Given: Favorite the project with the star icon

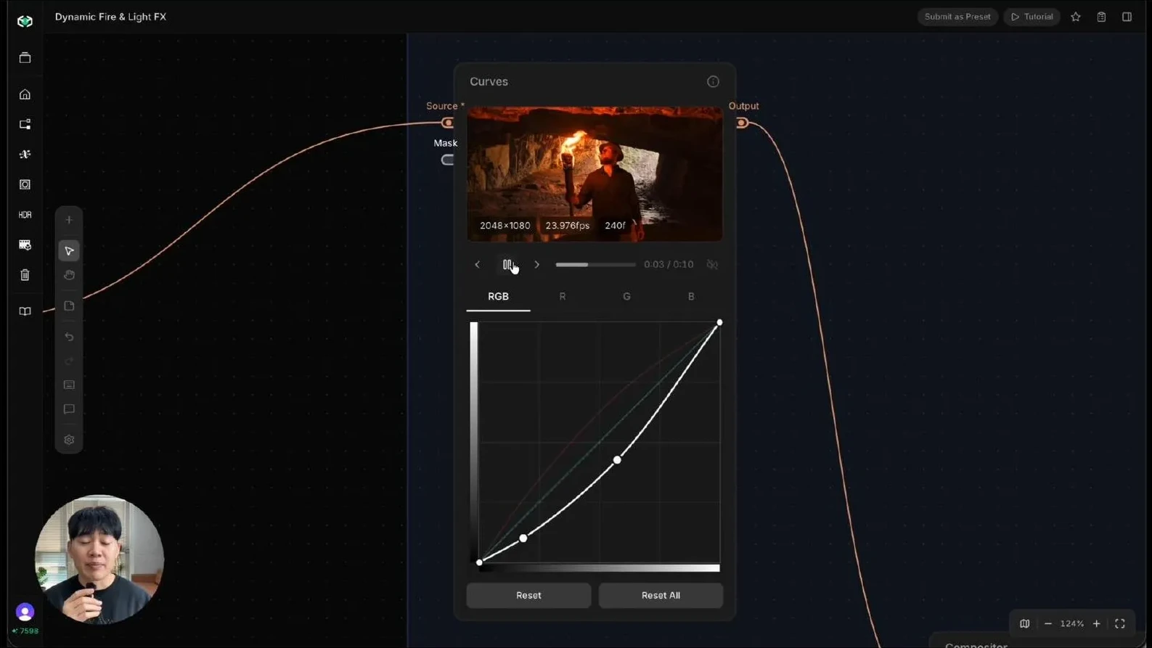Looking at the screenshot, I should 1076,17.
